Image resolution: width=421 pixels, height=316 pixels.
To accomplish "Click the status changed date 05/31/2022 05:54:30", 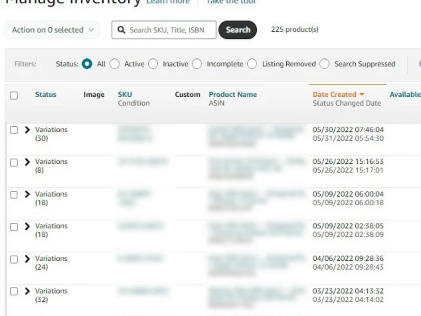I will (348, 138).
